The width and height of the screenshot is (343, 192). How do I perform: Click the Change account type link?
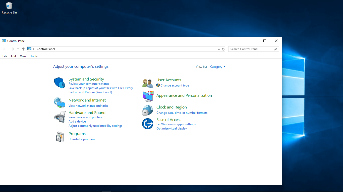tap(175, 85)
